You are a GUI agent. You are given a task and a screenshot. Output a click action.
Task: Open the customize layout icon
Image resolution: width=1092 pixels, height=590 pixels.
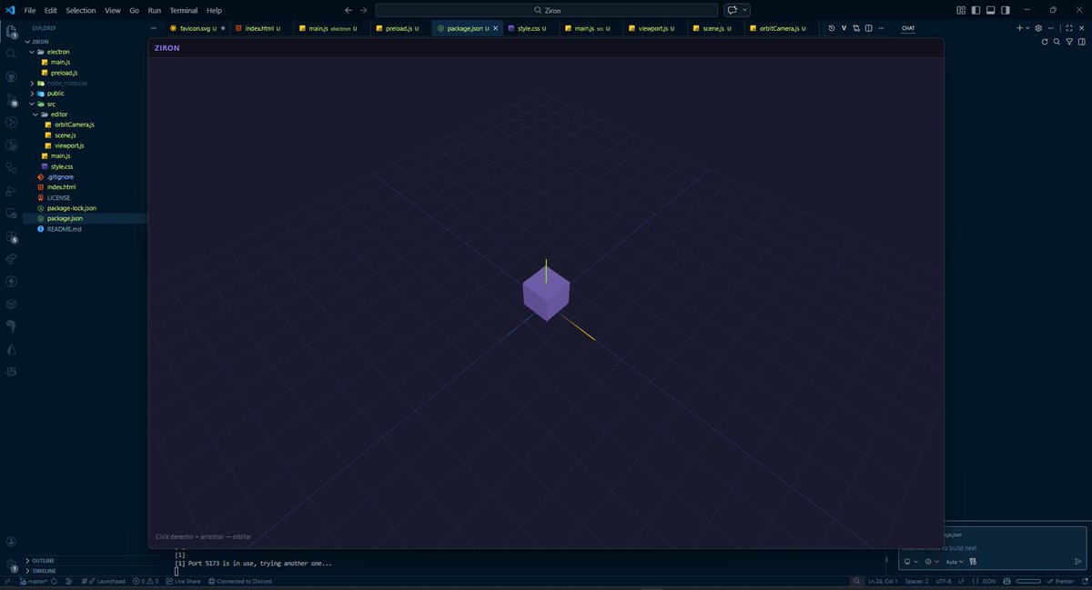(961, 10)
